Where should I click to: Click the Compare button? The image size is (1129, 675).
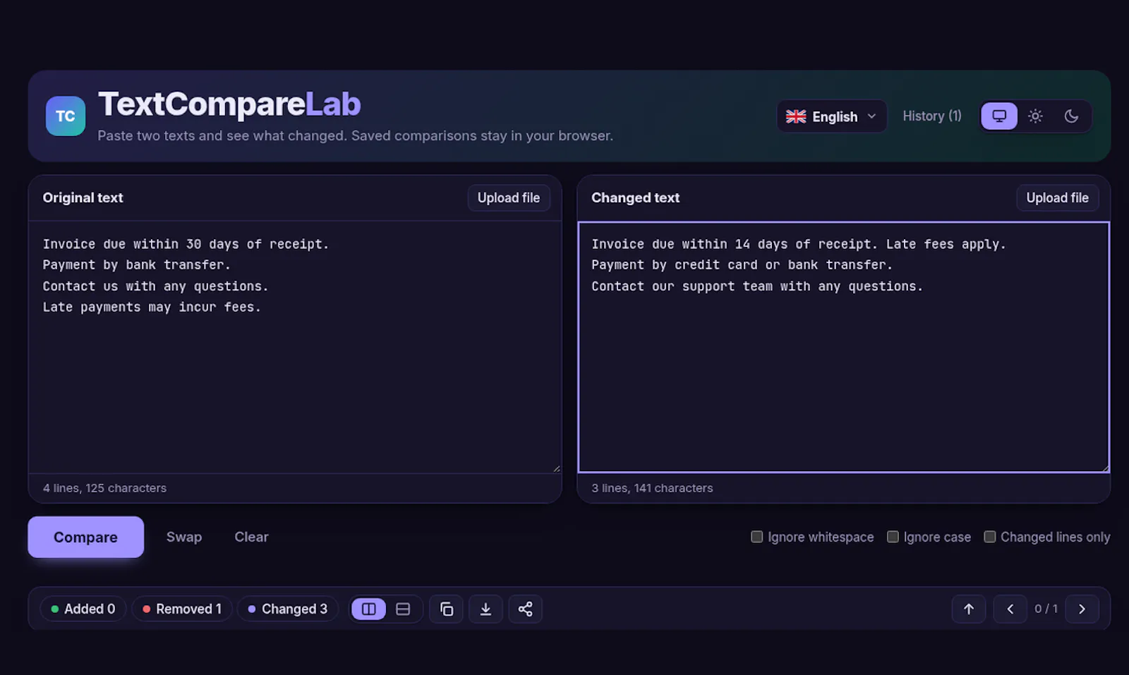pos(86,537)
